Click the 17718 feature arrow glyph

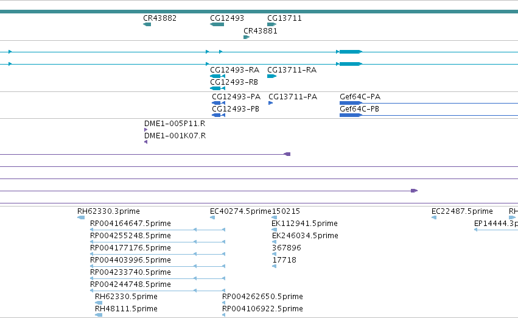[x=274, y=266]
